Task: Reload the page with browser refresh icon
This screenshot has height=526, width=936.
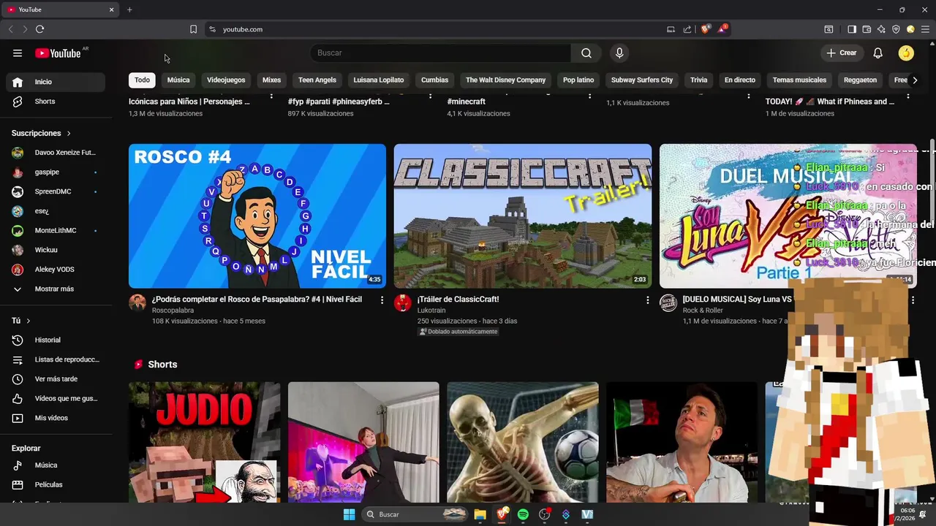Action: (39, 29)
